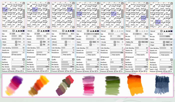Click scroll-down arrow in Size 25.0 brush list
The height and width of the screenshot is (102, 175).
24,27
